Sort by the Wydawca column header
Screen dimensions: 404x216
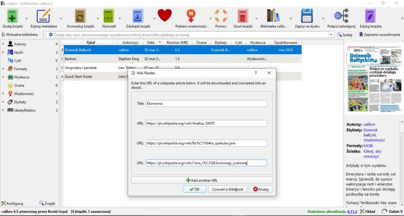(x=258, y=43)
